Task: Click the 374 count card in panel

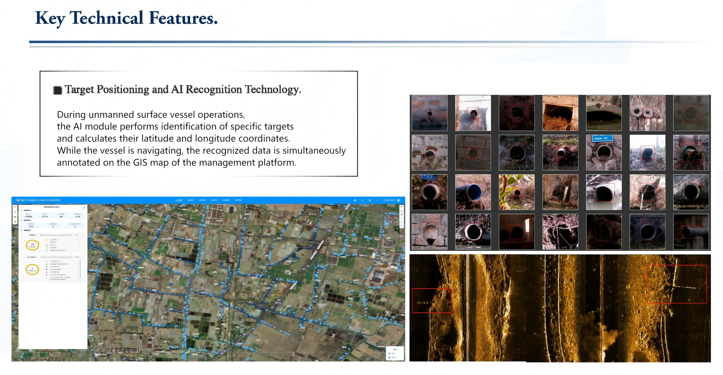Action: 31,225
